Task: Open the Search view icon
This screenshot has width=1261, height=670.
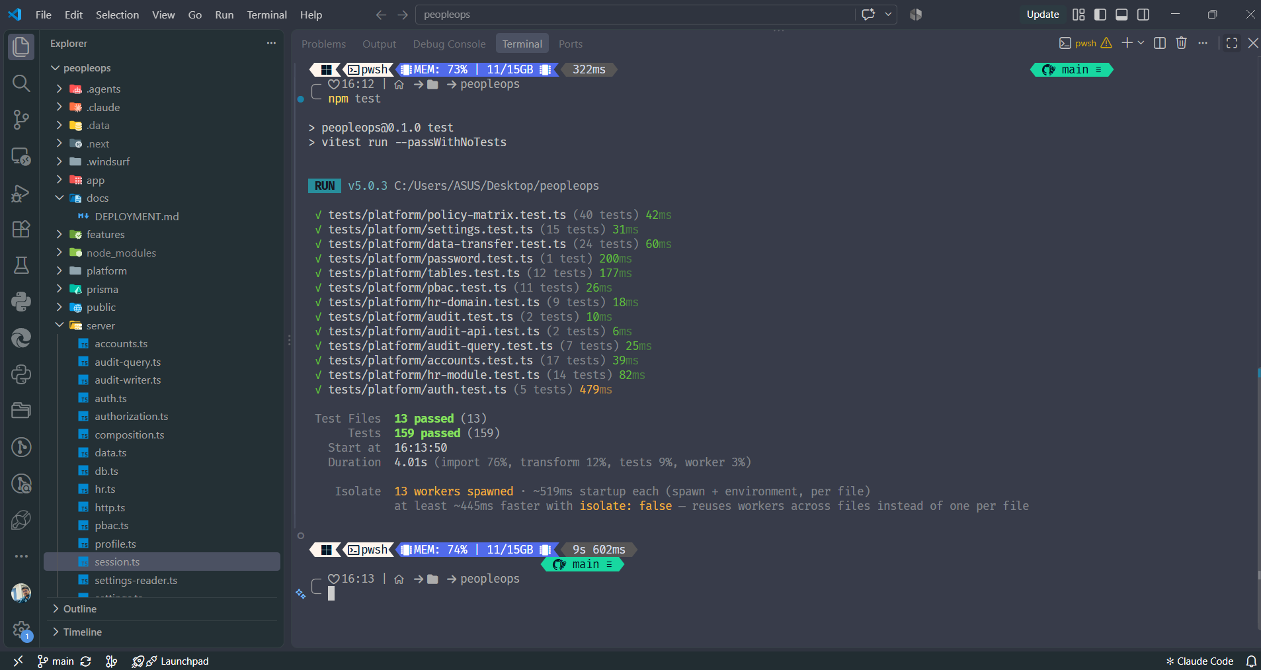Action: 21,83
